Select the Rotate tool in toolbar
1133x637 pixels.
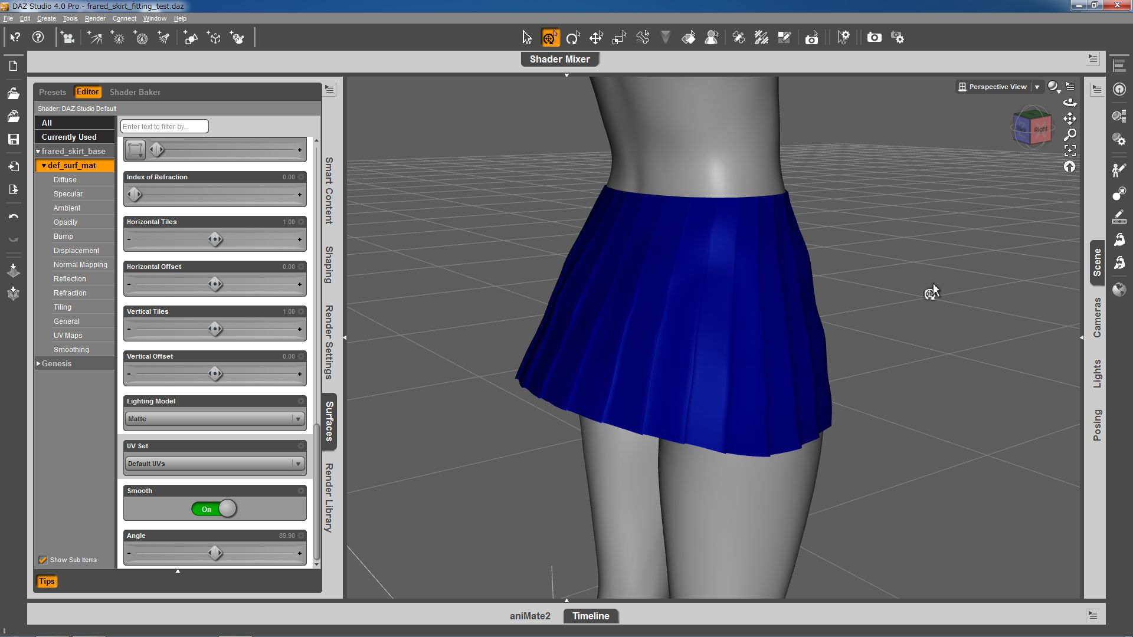pos(572,38)
